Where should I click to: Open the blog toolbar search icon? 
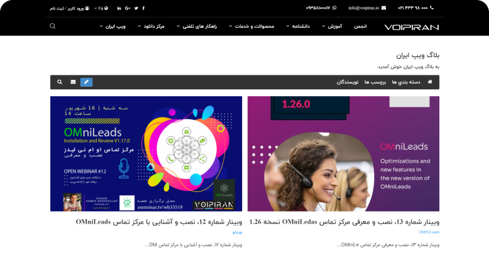[x=60, y=82]
